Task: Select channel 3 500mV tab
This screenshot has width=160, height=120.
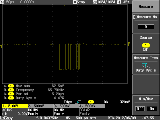Action: (66, 106)
